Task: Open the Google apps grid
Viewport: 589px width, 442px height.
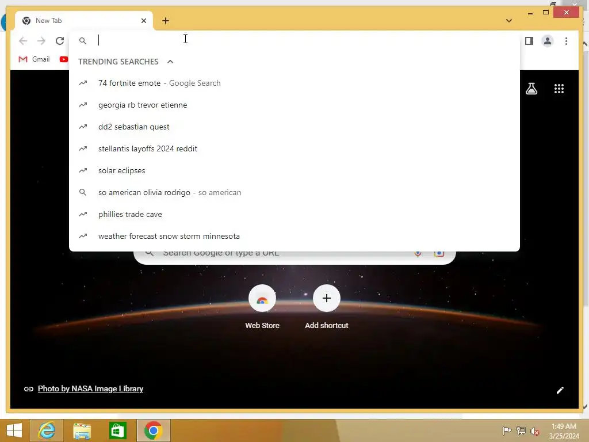Action: (559, 89)
